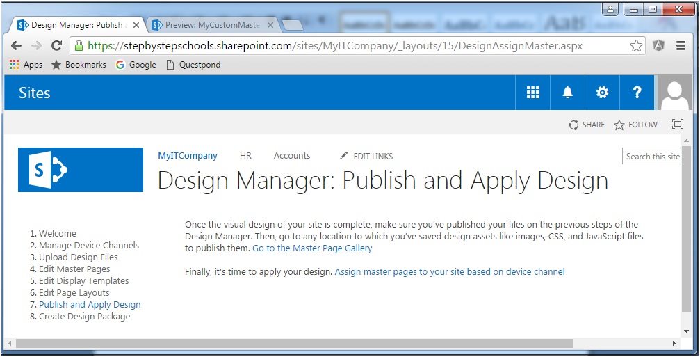
Task: Open Assign master pages by device channel
Action: pos(450,271)
